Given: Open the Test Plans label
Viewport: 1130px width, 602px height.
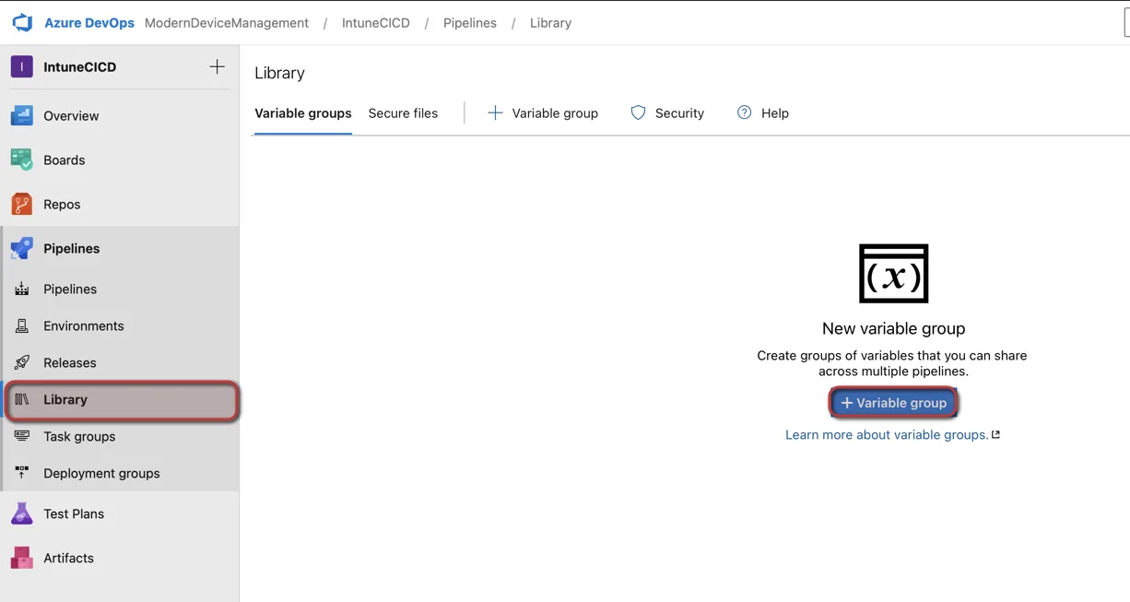Looking at the screenshot, I should click(x=74, y=514).
